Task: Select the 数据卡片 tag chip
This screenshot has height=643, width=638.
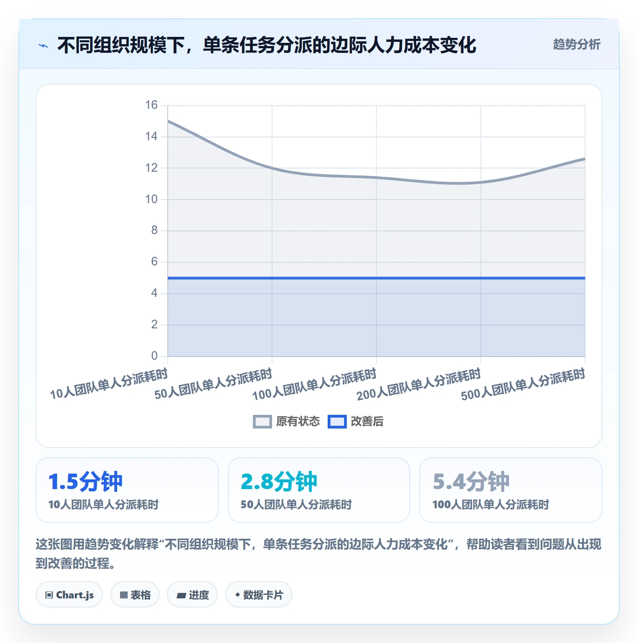Action: click(259, 595)
